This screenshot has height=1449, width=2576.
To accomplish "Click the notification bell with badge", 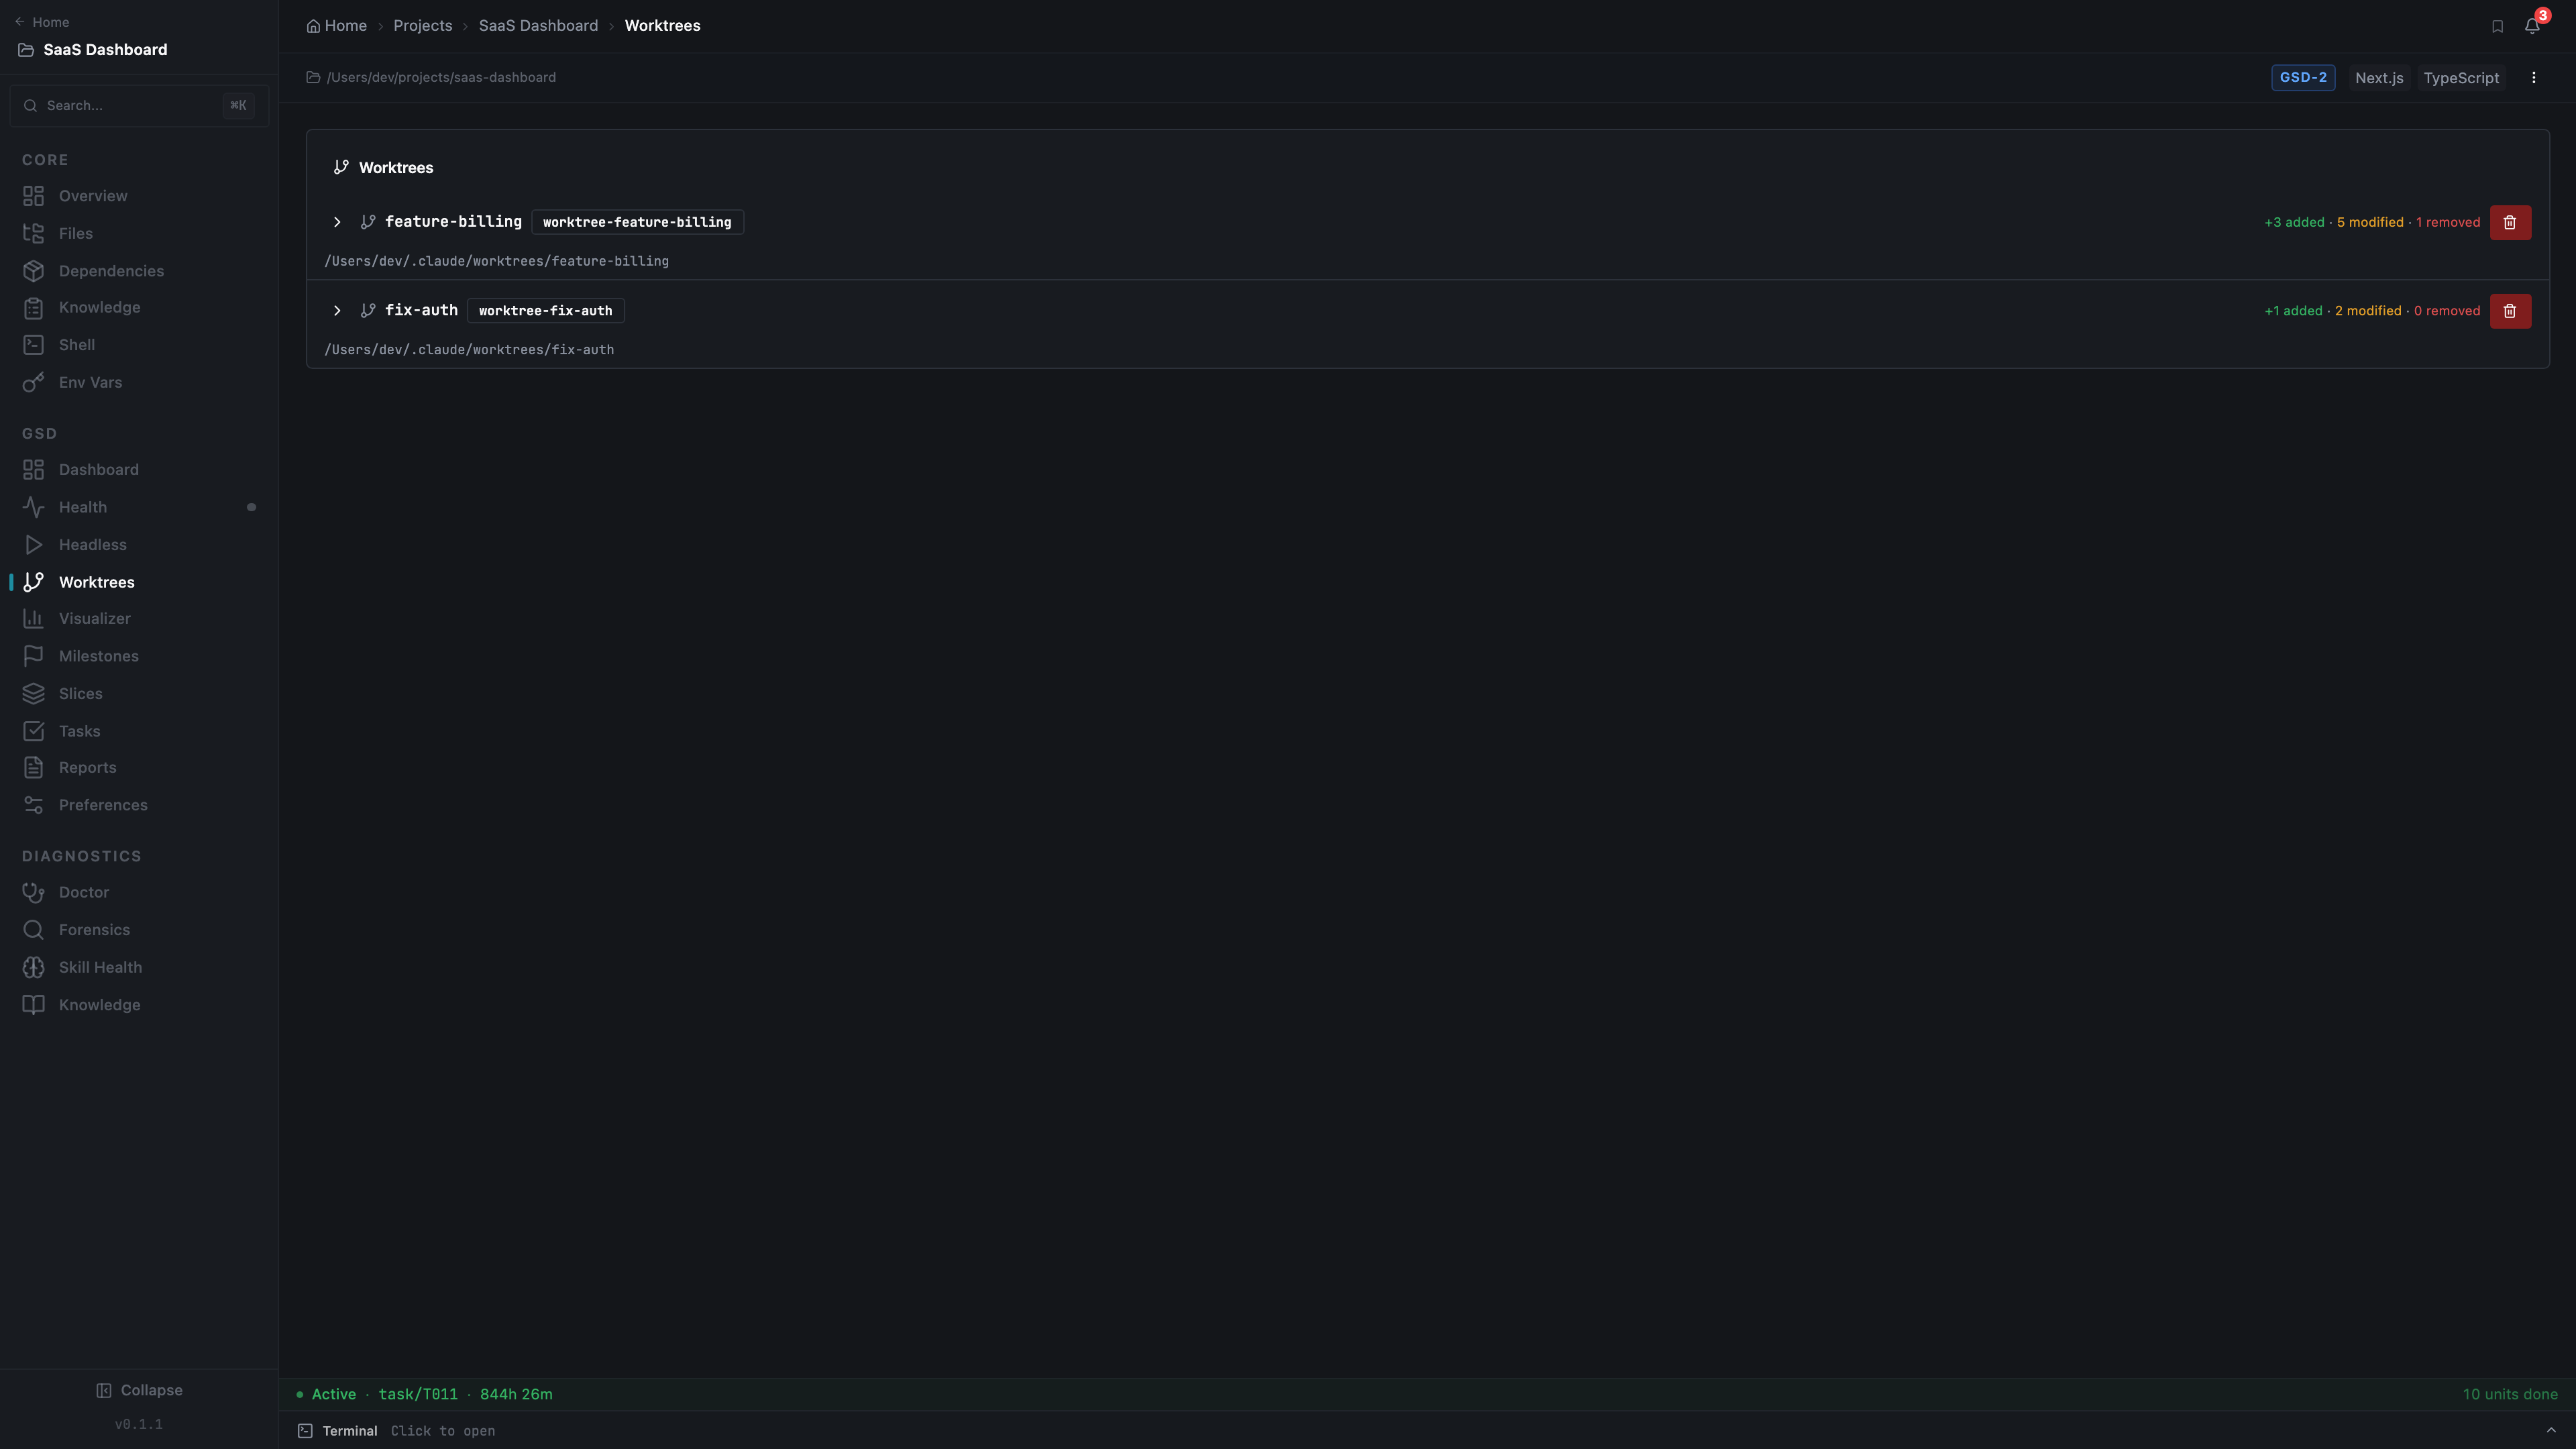I will tap(2531, 25).
